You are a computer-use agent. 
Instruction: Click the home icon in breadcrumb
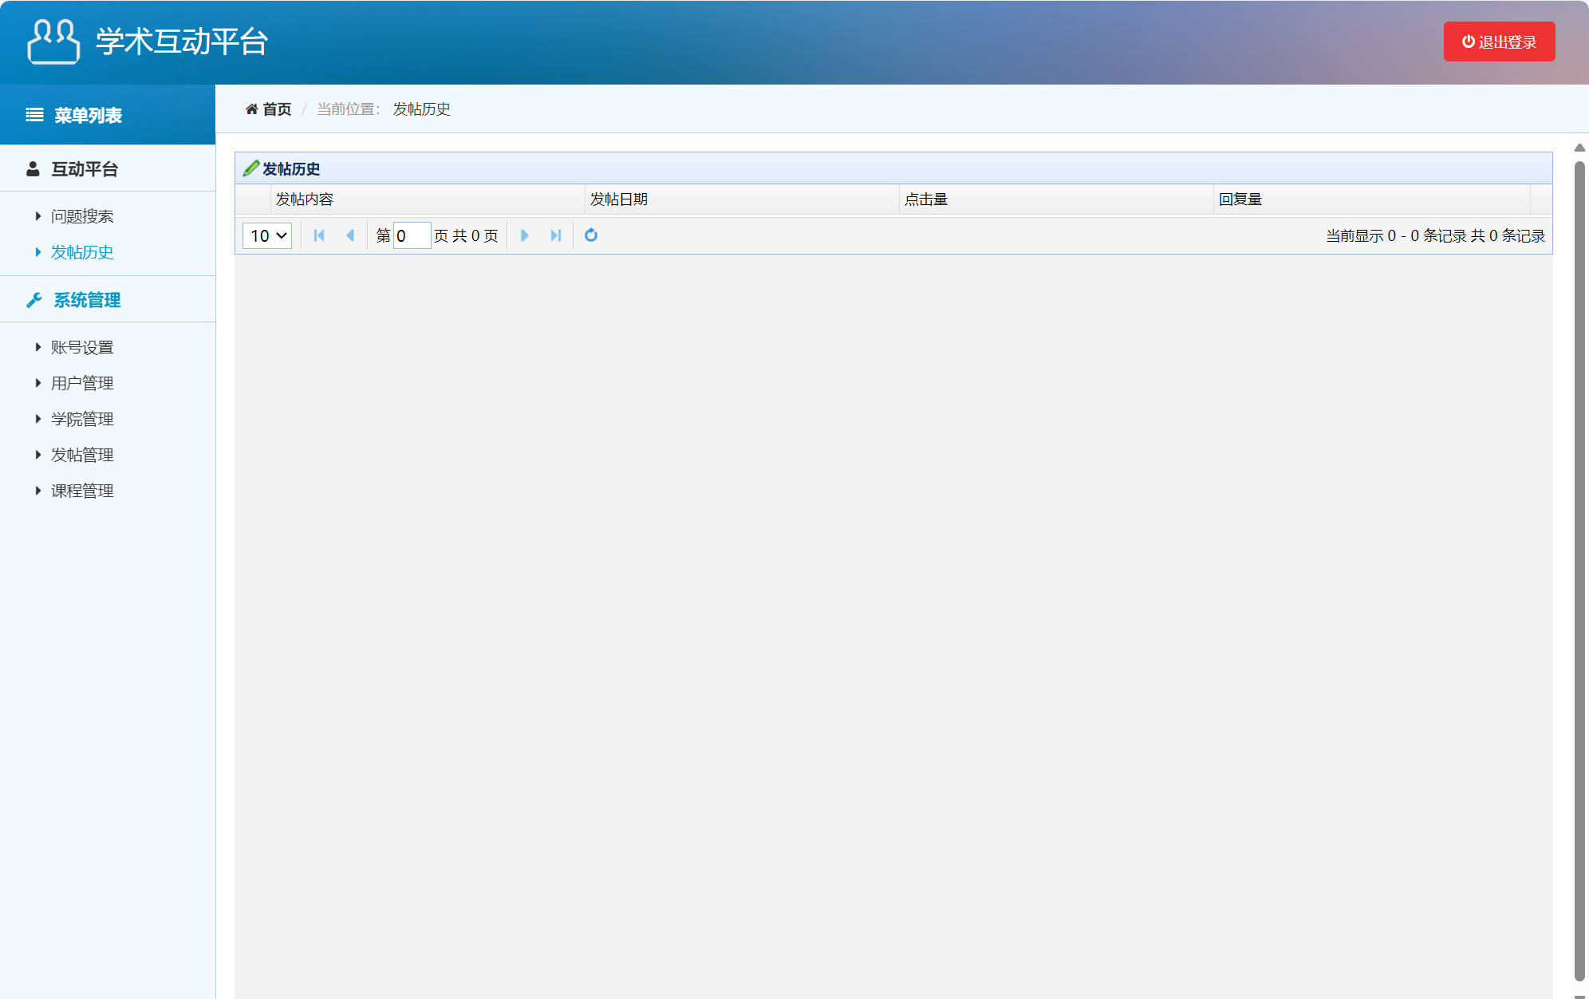coord(251,109)
